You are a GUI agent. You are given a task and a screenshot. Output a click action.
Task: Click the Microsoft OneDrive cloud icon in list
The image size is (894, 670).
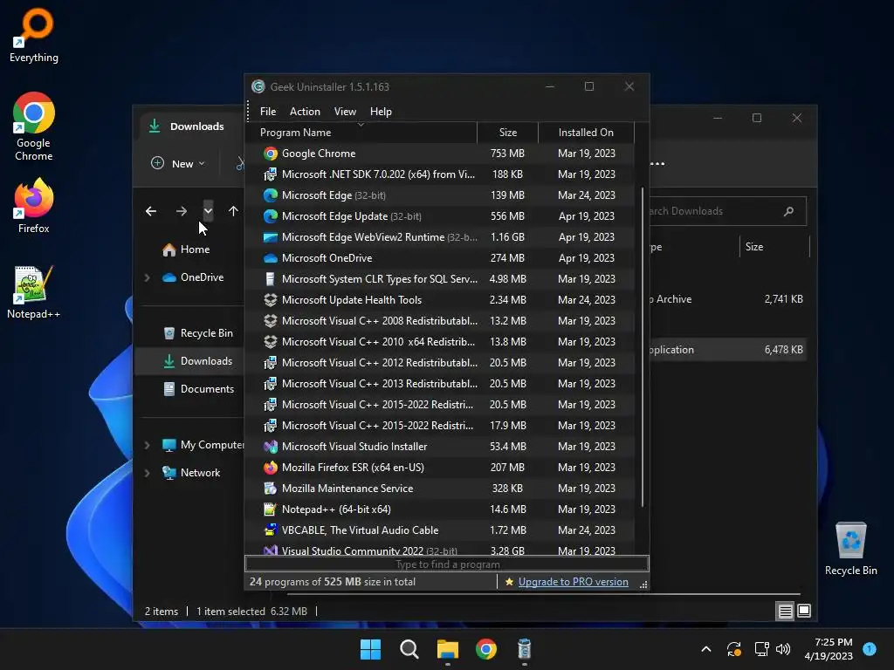pyautogui.click(x=271, y=258)
